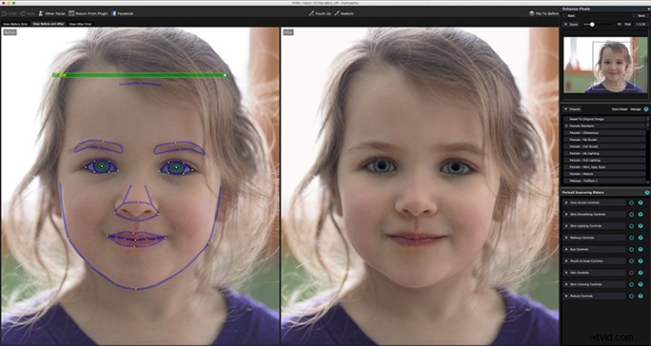Screen dimensions: 651x346
Task: Enable the Hair Controls toggle
Action: coord(632,272)
